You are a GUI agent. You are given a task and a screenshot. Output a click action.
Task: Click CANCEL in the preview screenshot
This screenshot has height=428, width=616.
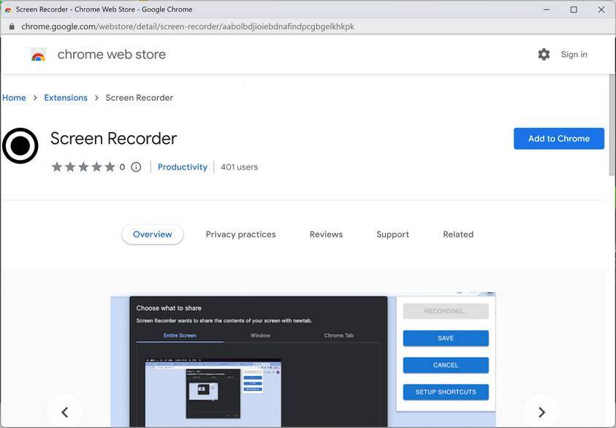(446, 365)
